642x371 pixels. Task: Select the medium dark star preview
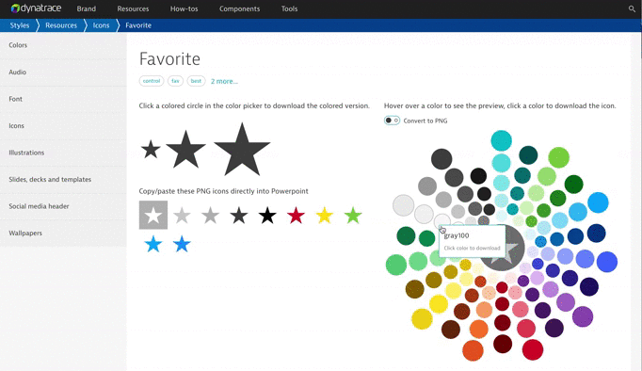point(185,149)
